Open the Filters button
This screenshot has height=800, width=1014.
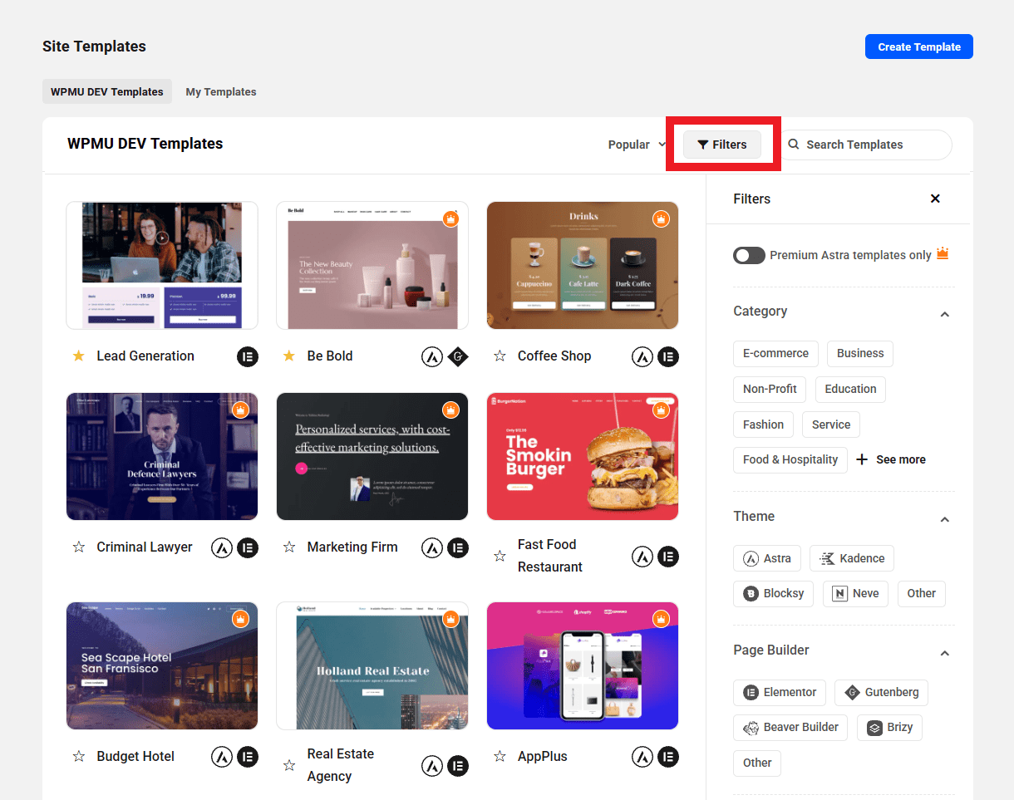click(x=722, y=145)
